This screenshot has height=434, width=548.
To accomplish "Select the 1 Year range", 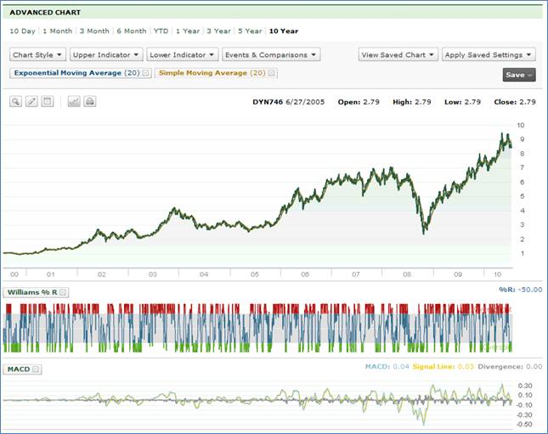I will pyautogui.click(x=188, y=31).
